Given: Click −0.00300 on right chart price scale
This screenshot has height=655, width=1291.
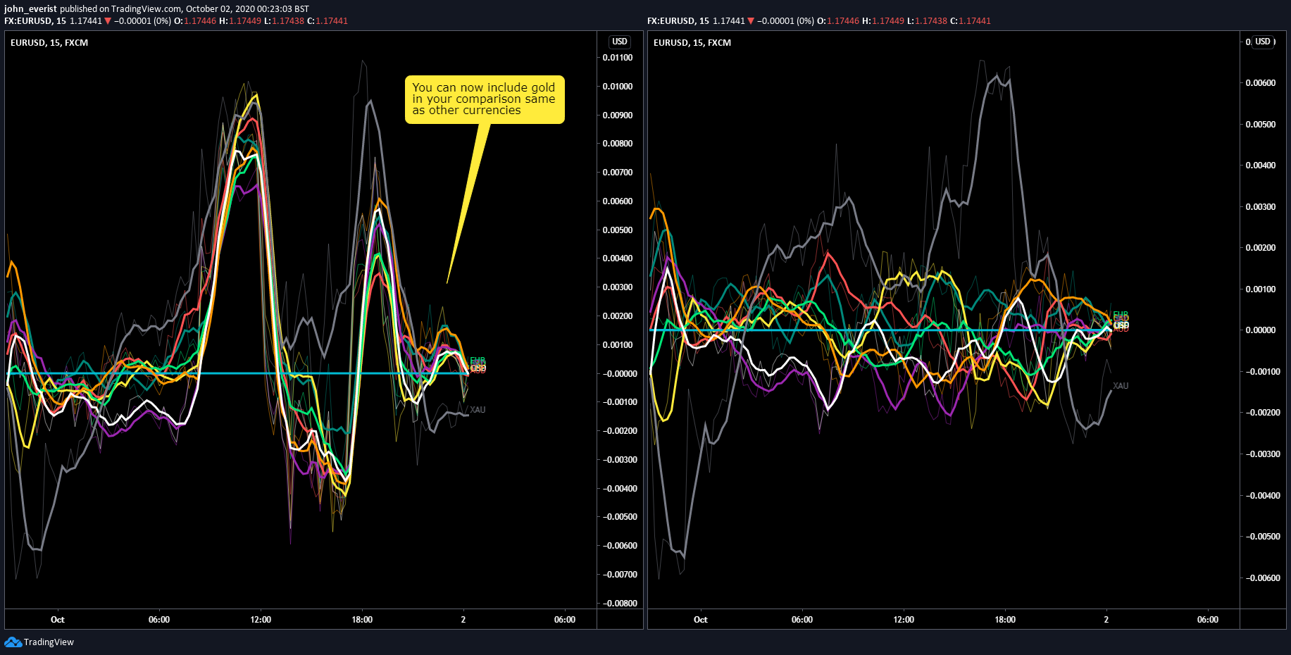Looking at the screenshot, I should coord(1263,454).
